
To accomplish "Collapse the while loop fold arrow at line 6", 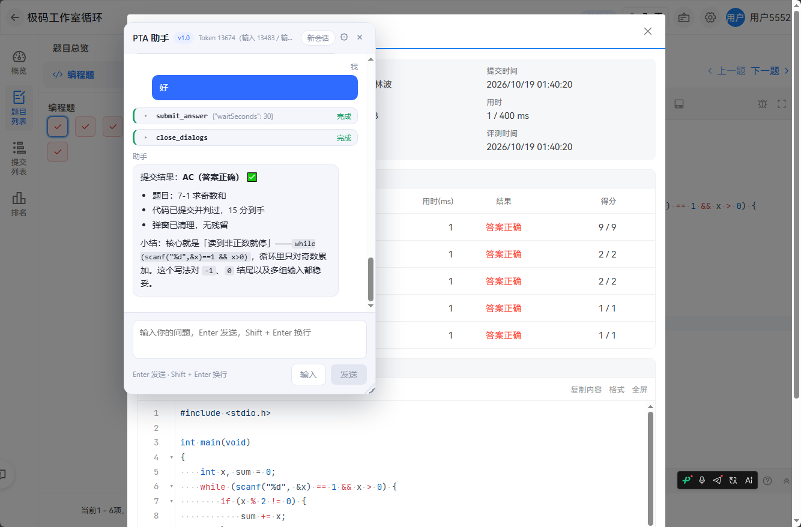I will (x=172, y=487).
